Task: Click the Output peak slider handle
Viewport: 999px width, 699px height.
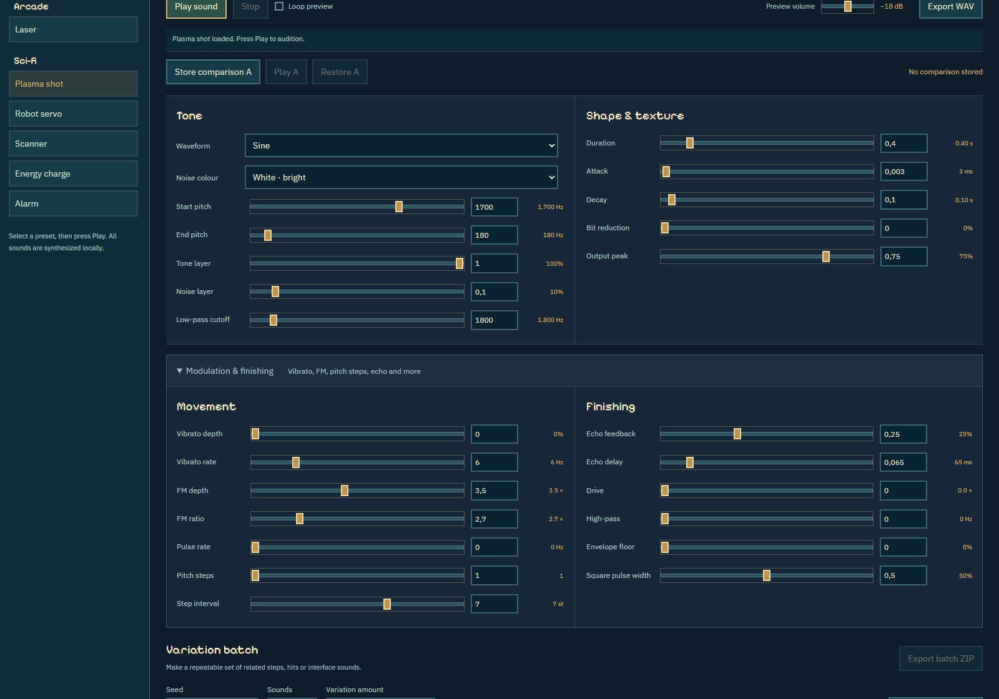Action: (x=826, y=257)
